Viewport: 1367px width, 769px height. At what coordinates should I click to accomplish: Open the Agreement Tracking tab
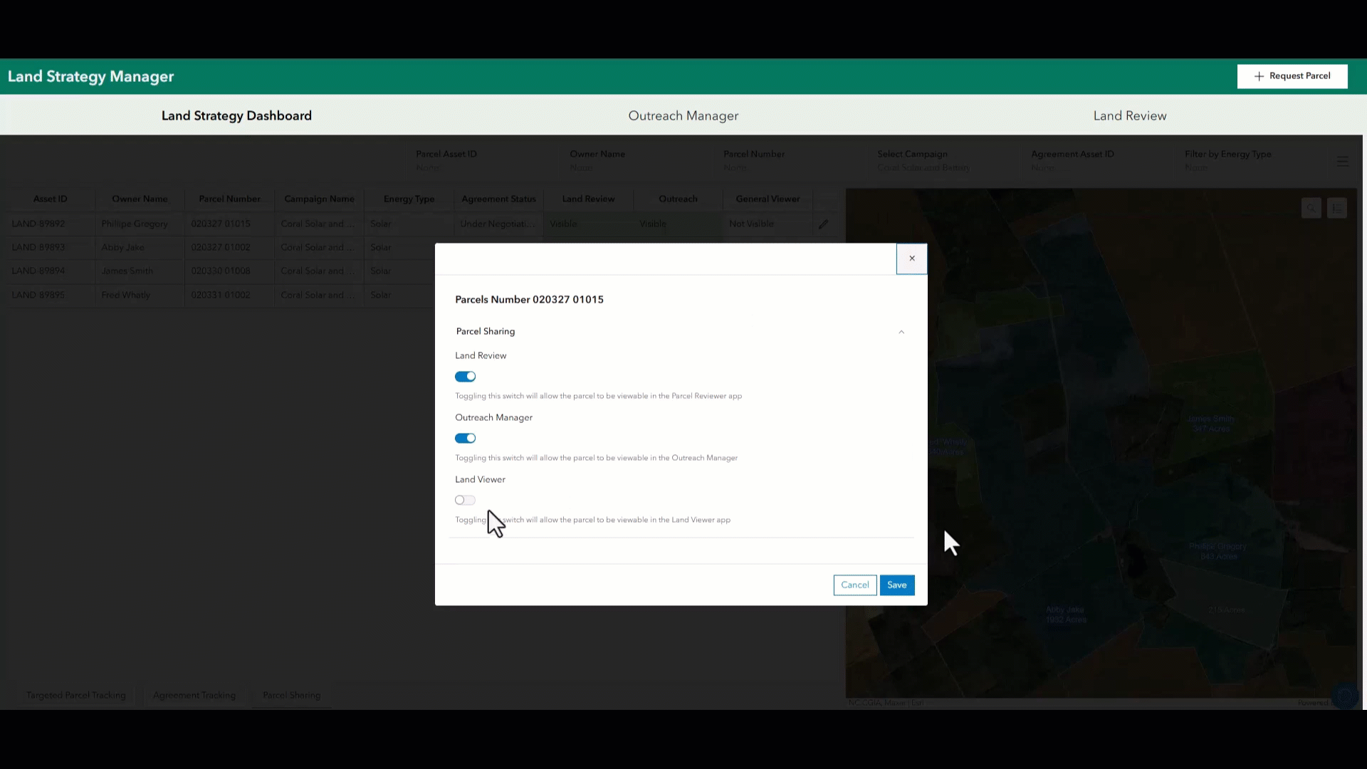pos(194,695)
